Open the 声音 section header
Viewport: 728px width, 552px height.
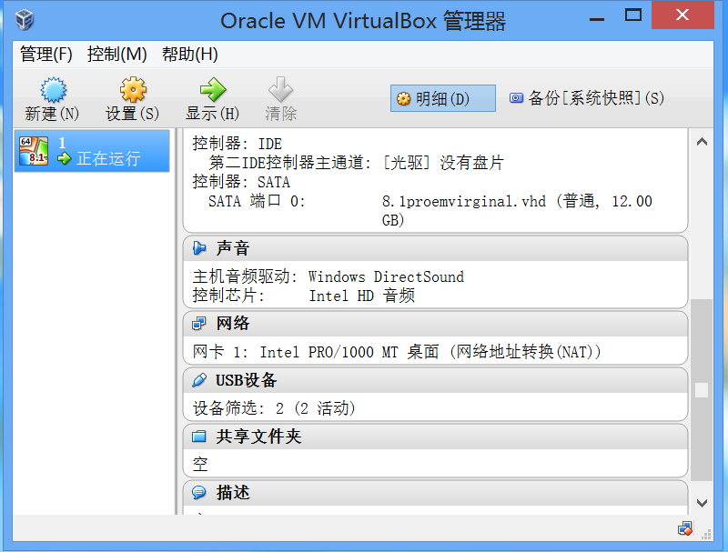click(436, 248)
